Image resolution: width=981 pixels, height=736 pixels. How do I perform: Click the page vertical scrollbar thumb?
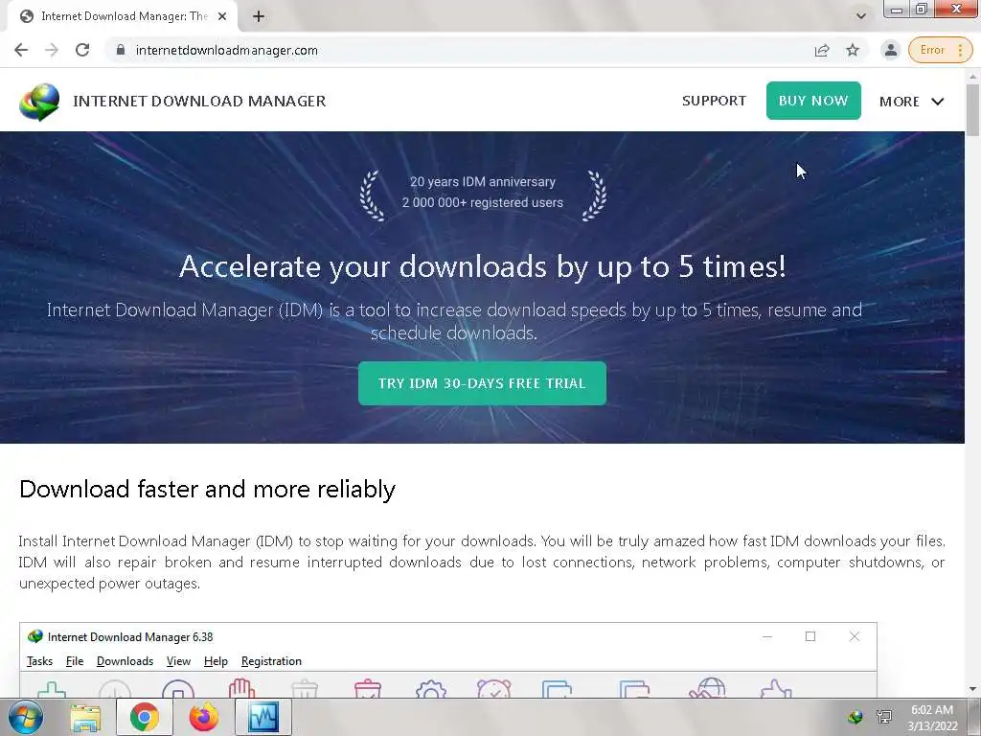click(973, 109)
